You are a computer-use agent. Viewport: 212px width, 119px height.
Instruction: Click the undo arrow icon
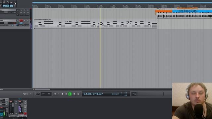click(8, 2)
